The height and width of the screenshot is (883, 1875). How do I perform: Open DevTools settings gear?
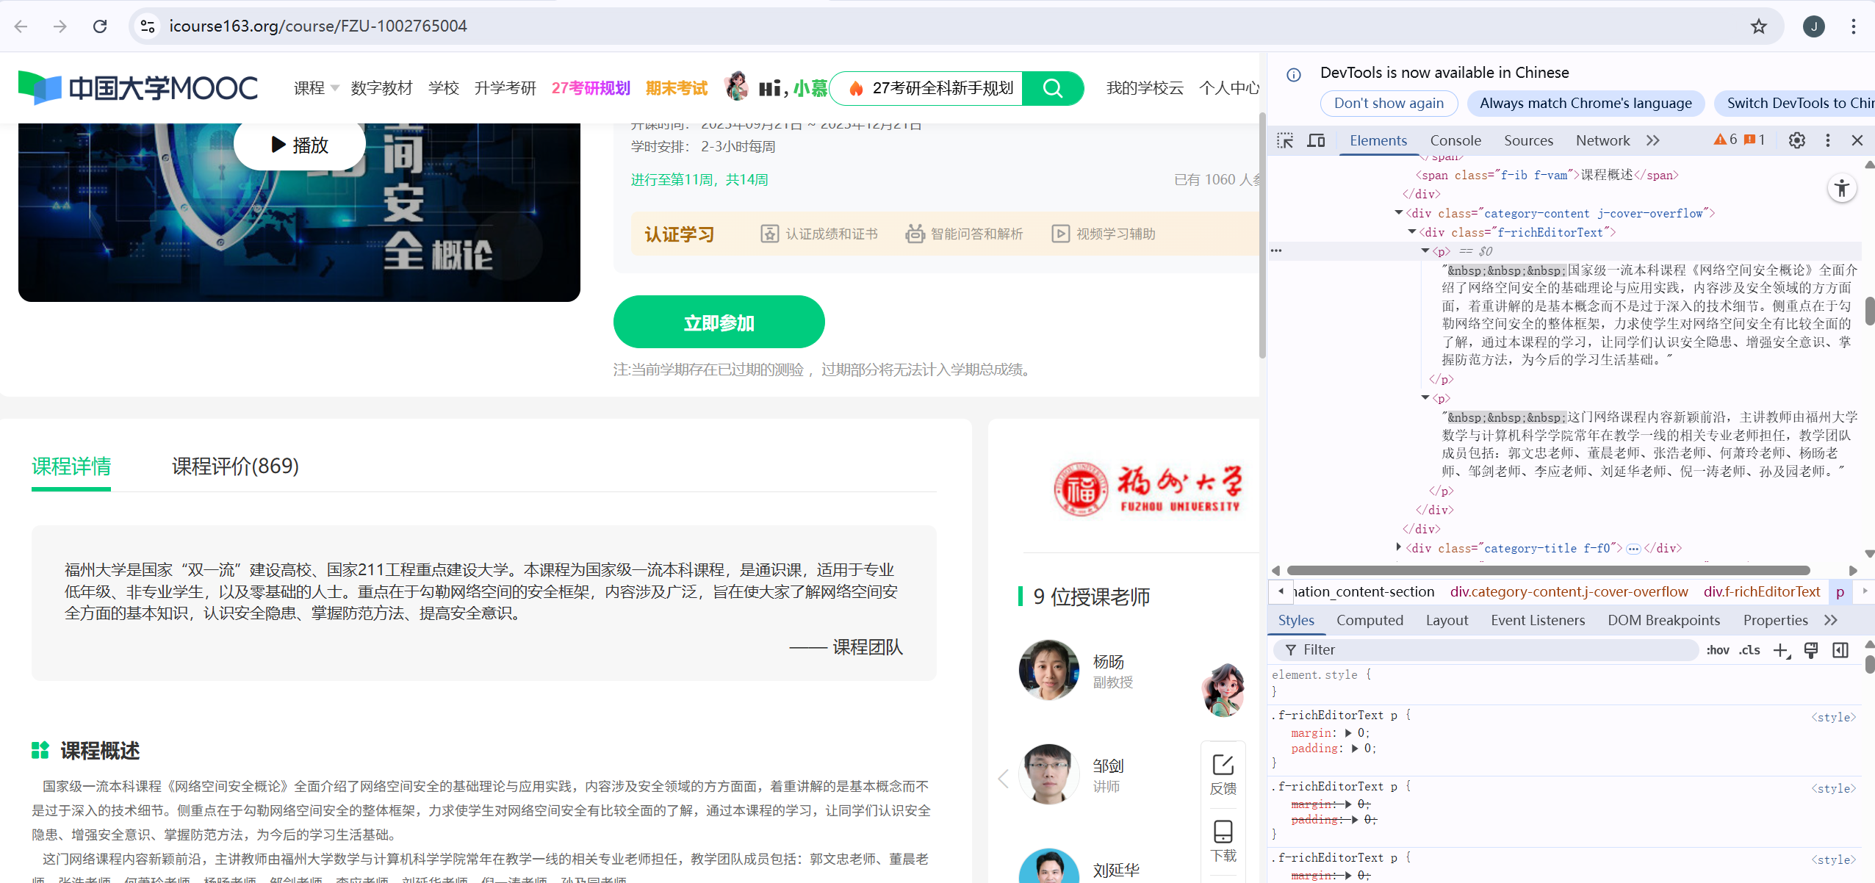[x=1796, y=140]
